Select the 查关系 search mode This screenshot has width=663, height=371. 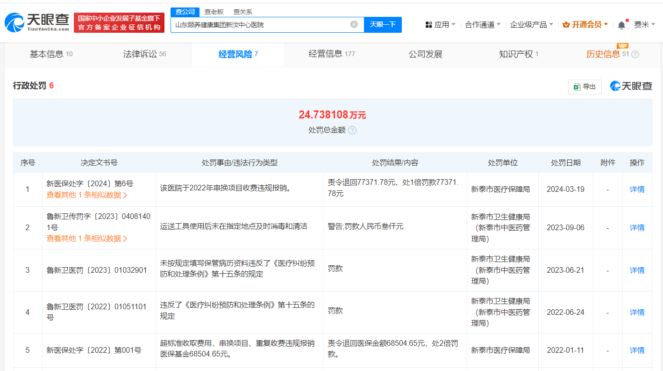[x=243, y=12]
